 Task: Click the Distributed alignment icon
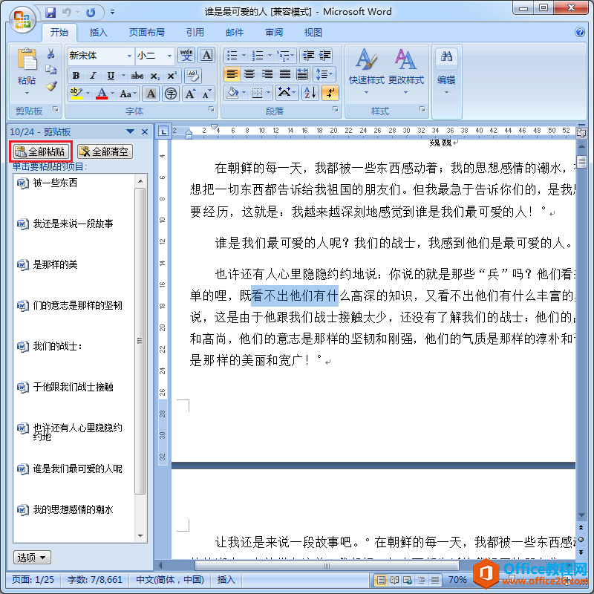click(302, 74)
